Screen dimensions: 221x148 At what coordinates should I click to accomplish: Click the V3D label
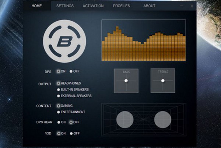[48, 133]
